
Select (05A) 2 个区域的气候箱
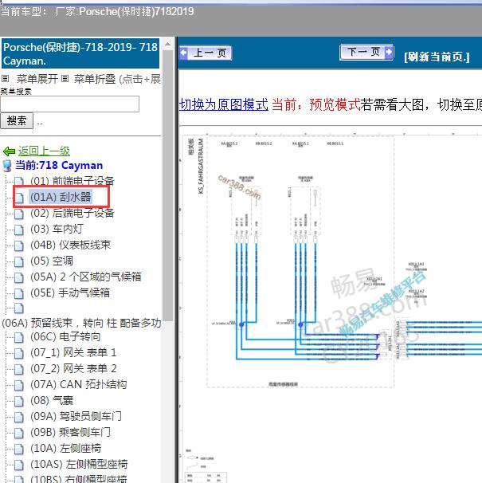[86, 277]
